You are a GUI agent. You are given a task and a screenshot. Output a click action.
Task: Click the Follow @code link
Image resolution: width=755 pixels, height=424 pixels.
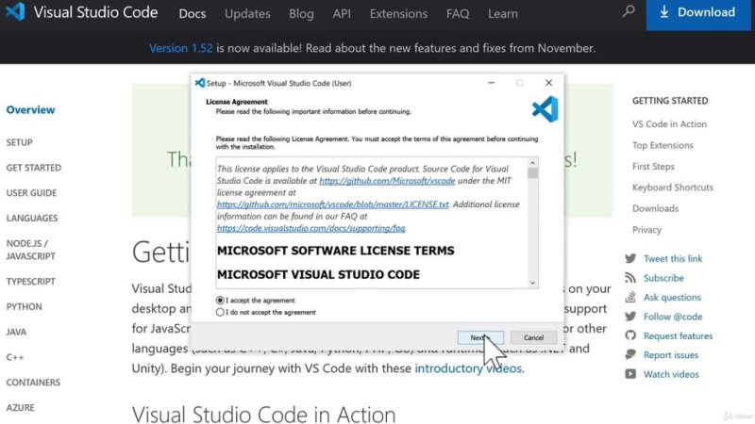pyautogui.click(x=673, y=317)
